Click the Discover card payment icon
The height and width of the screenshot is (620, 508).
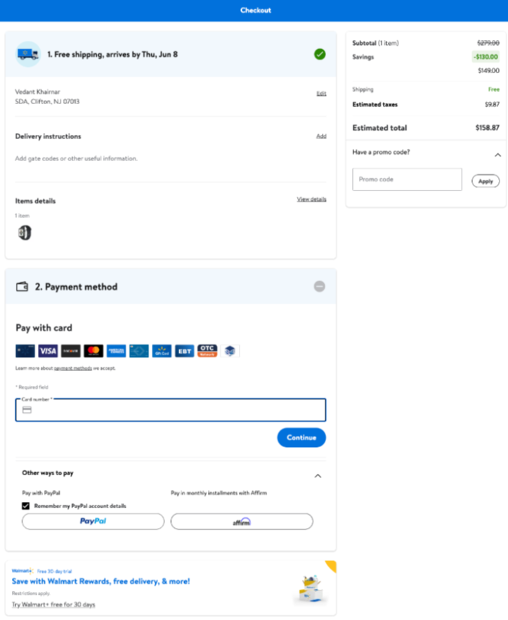pyautogui.click(x=70, y=351)
